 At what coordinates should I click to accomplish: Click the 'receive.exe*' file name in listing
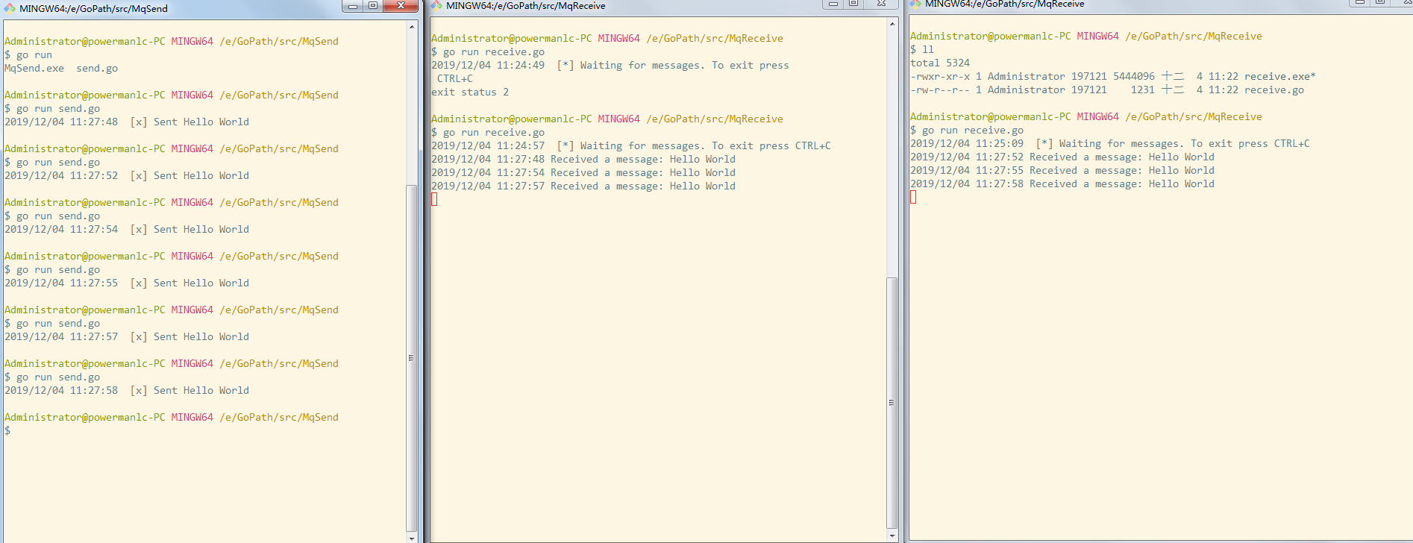click(x=1280, y=76)
